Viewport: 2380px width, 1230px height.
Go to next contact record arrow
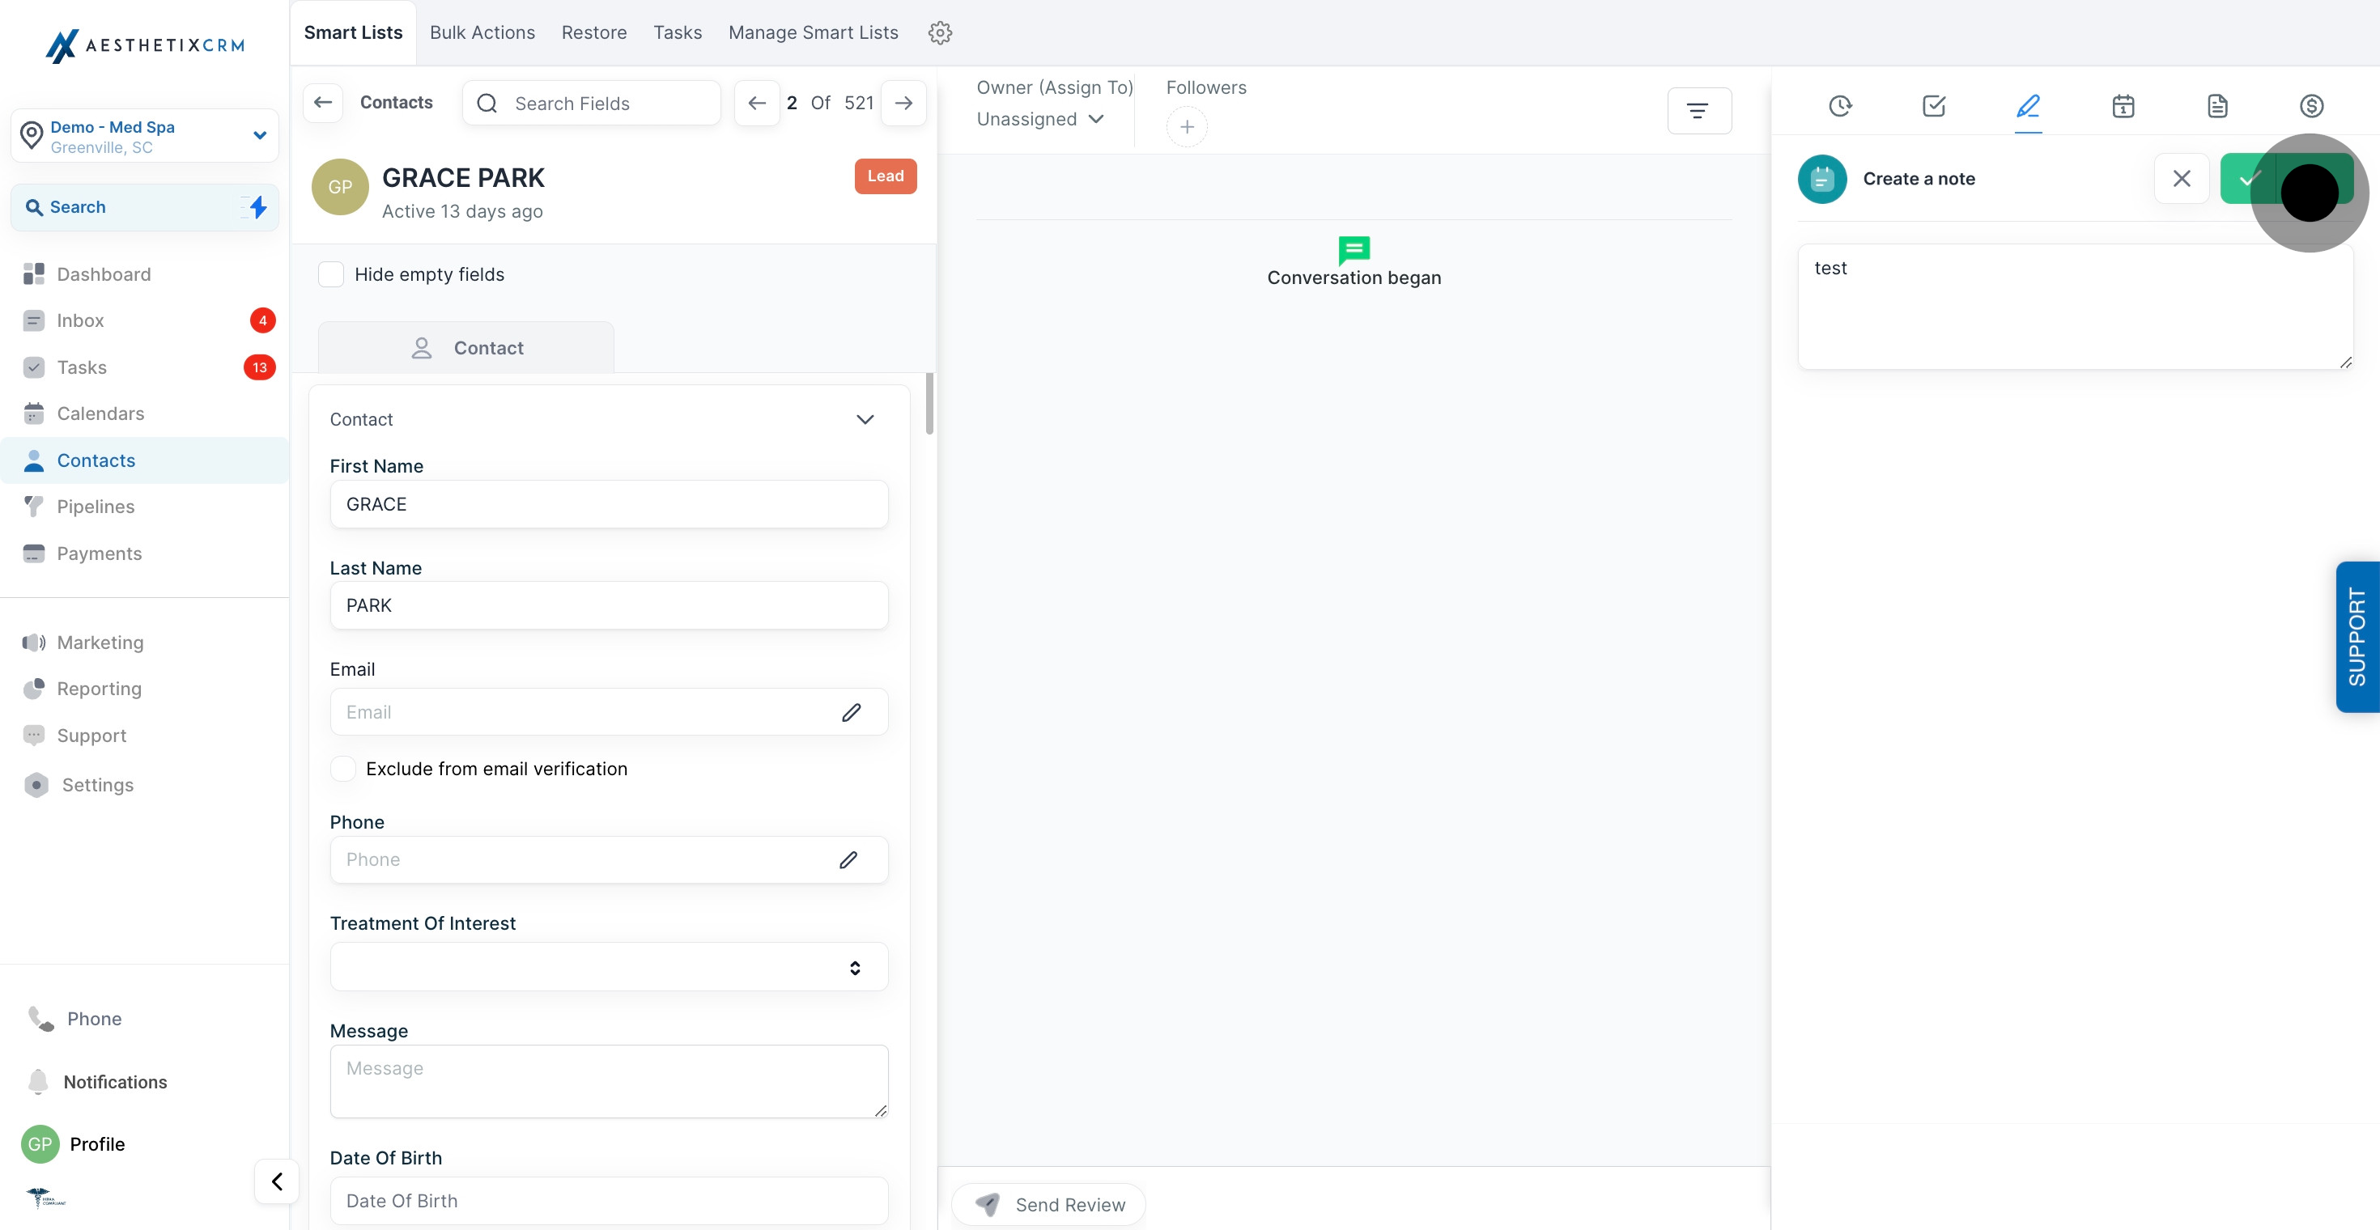click(903, 103)
